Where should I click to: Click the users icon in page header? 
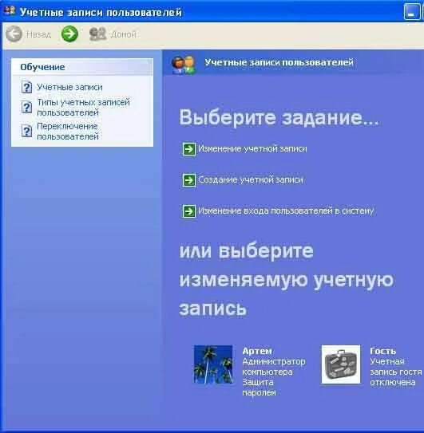(184, 65)
